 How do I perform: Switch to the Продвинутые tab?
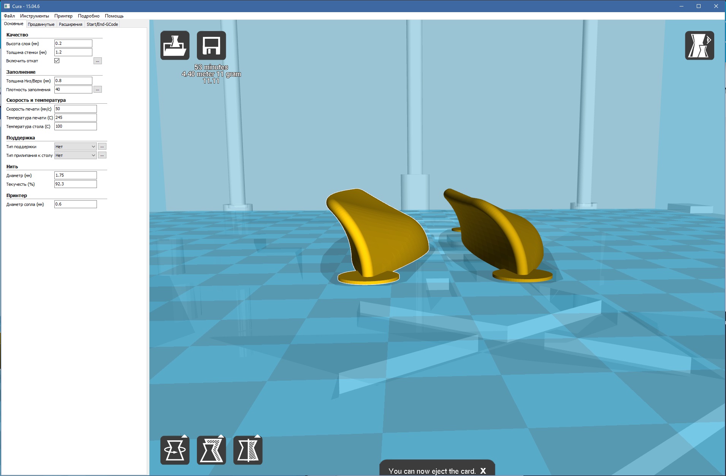(x=41, y=24)
